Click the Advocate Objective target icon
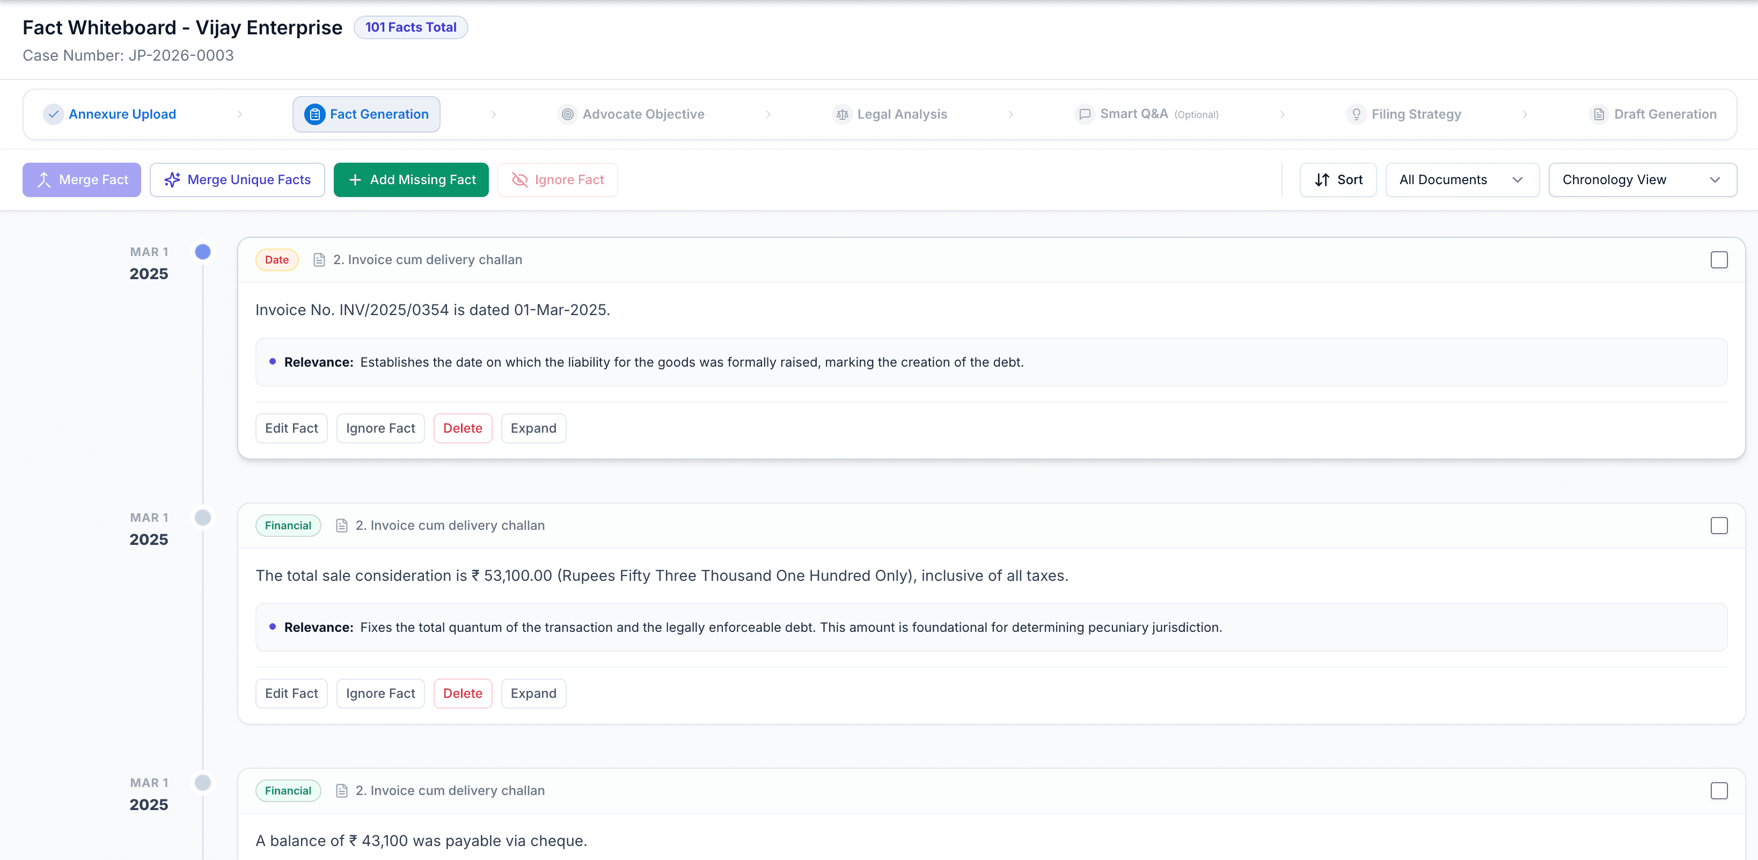This screenshot has width=1758, height=860. tap(567, 114)
